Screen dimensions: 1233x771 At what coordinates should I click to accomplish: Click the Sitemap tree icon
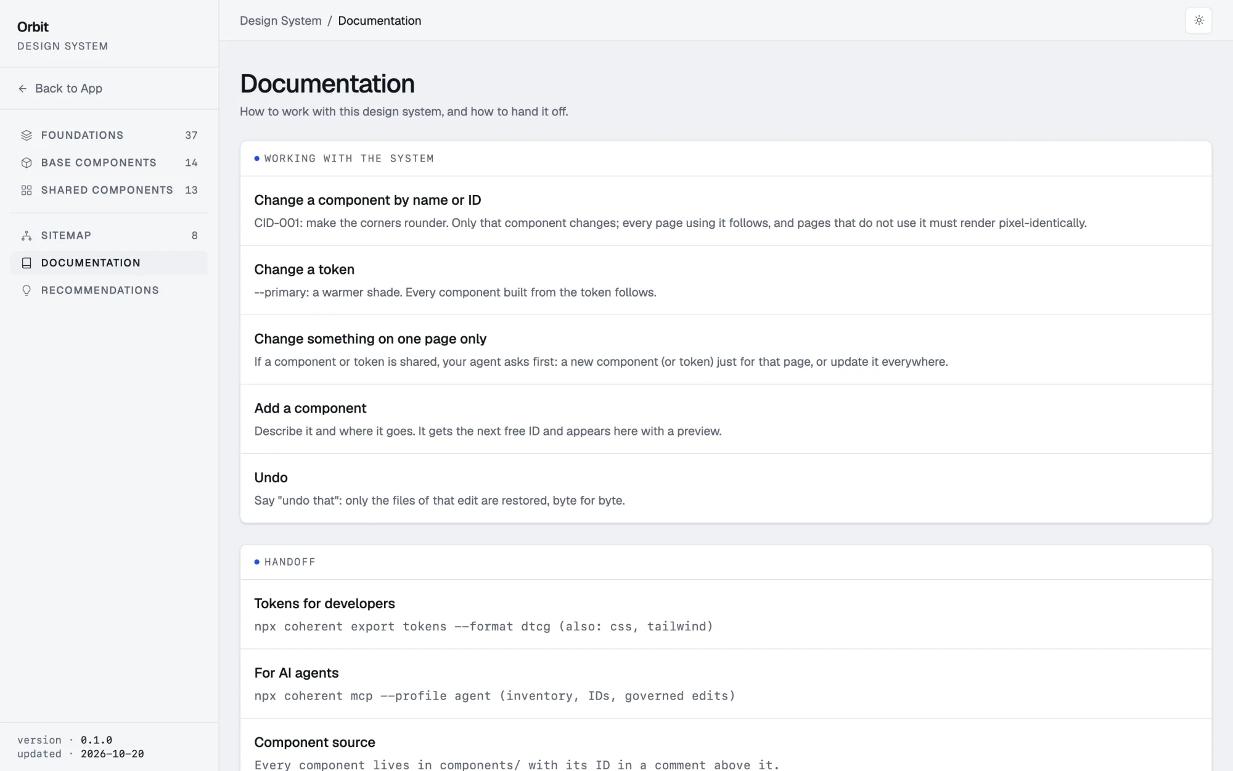point(27,236)
